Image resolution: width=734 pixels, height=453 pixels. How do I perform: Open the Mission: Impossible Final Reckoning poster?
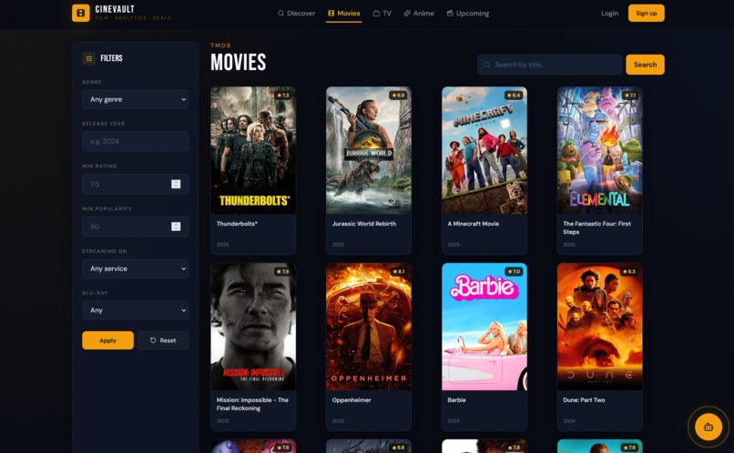point(253,327)
